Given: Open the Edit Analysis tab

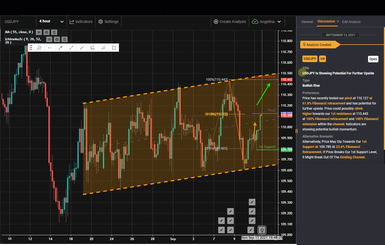Looking at the screenshot, I should [351, 22].
